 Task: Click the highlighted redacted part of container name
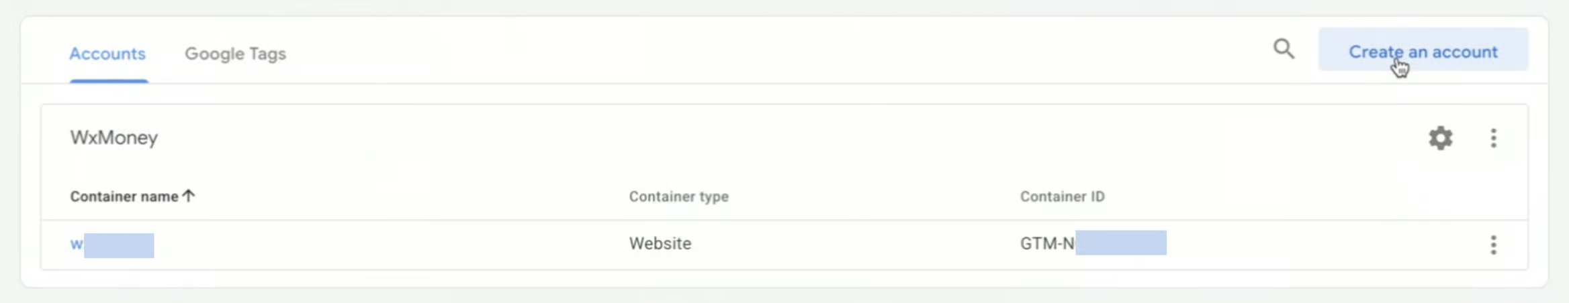click(119, 245)
